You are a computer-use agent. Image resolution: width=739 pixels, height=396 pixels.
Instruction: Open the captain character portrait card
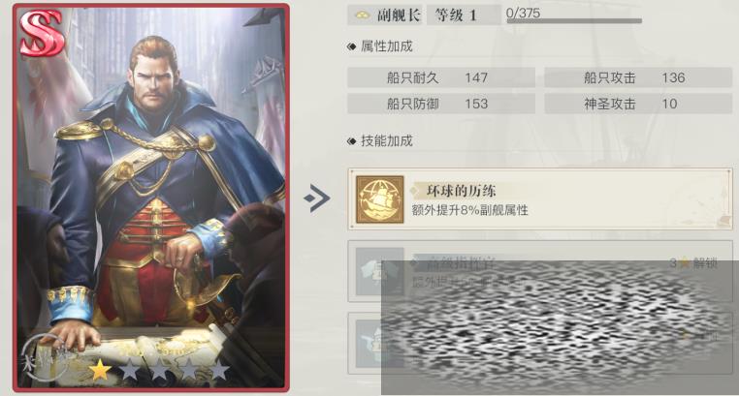coord(151,198)
